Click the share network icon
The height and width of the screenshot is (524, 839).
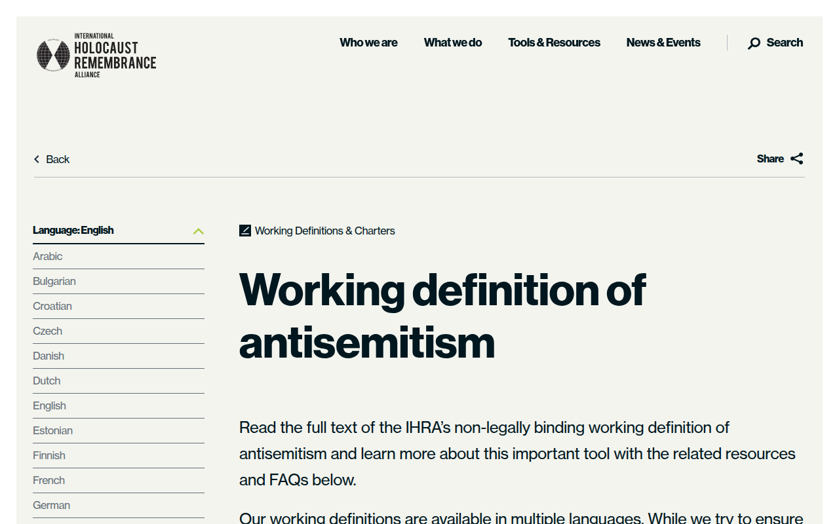point(797,159)
